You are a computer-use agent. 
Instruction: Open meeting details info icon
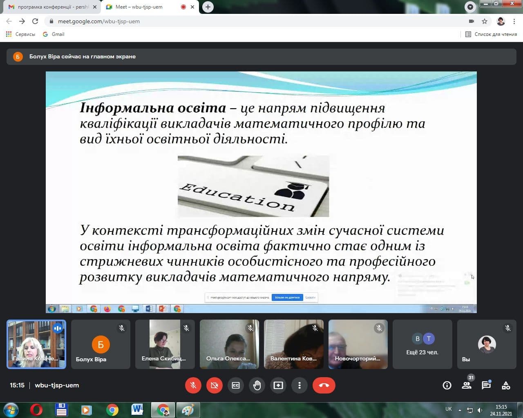447,385
